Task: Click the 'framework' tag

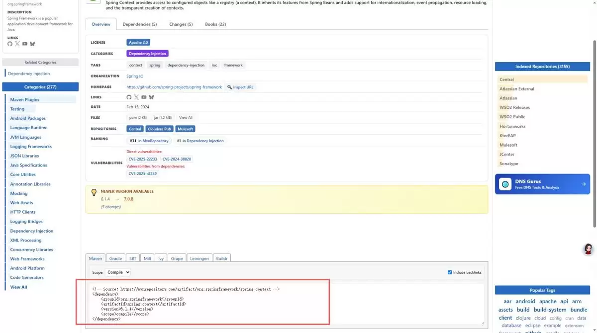Action: point(233,65)
